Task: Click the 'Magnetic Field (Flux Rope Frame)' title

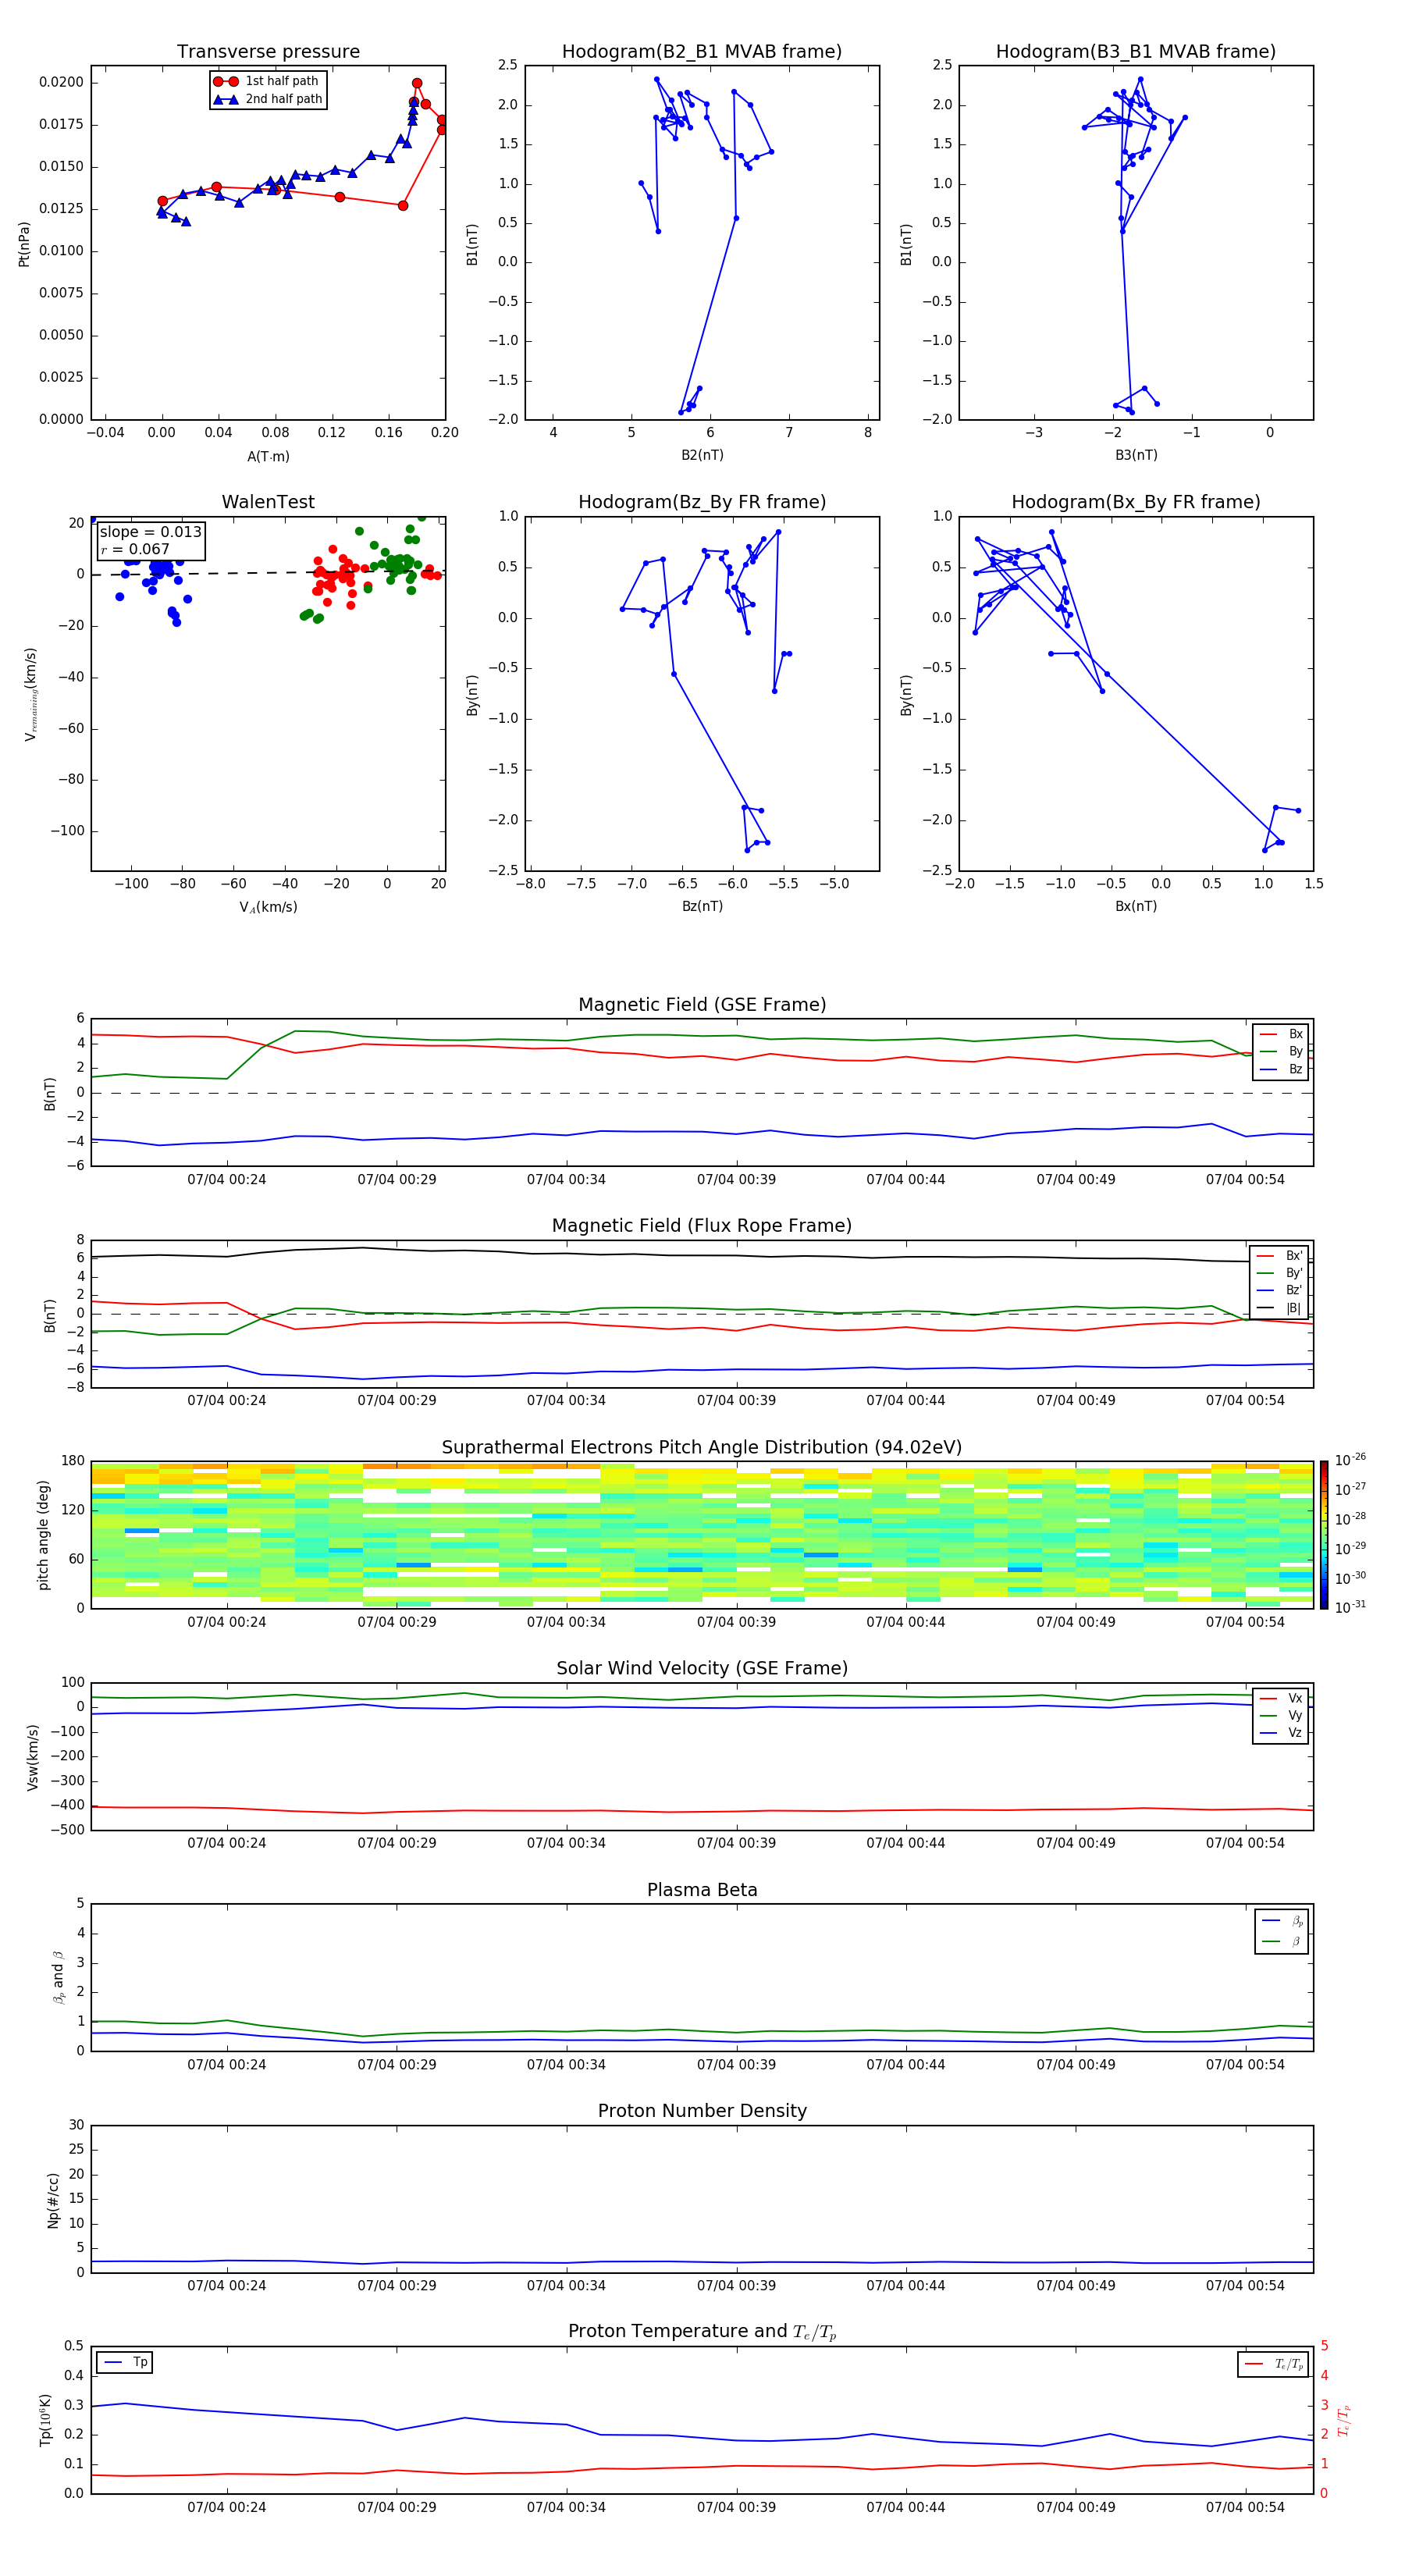Action: 702,1226
